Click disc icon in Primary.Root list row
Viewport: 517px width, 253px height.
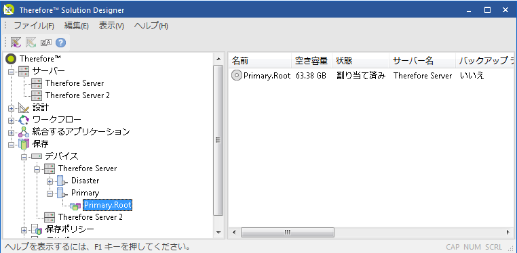236,76
